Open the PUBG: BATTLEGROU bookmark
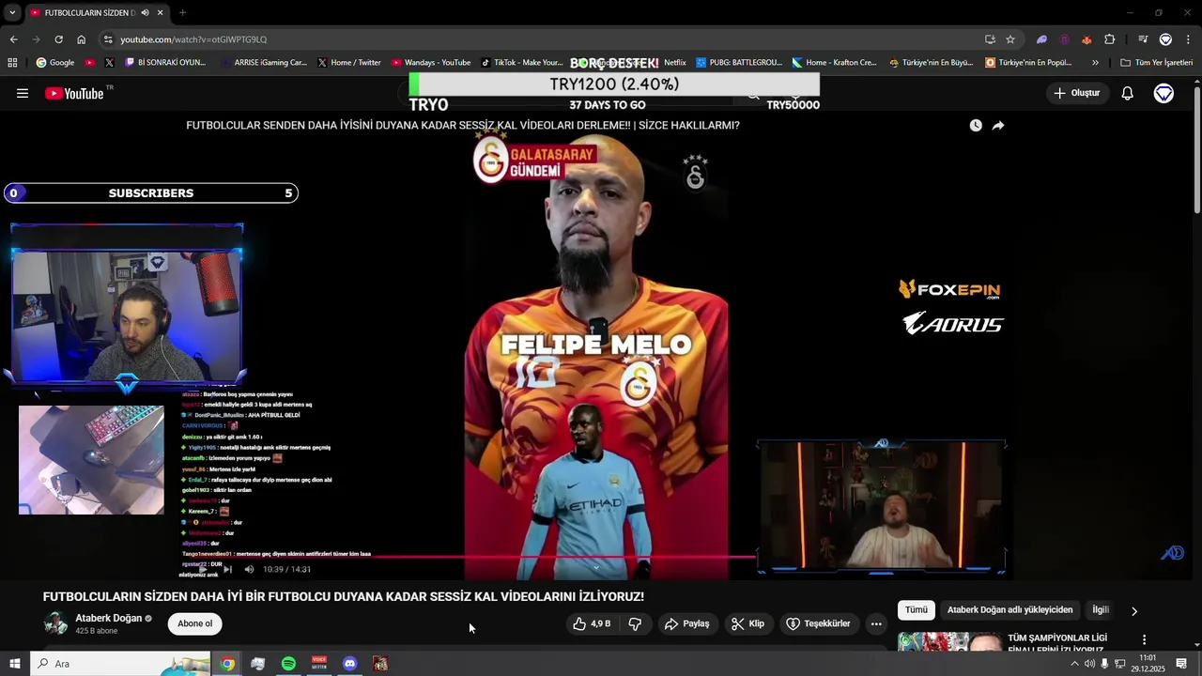Image resolution: width=1202 pixels, height=676 pixels. tap(739, 63)
